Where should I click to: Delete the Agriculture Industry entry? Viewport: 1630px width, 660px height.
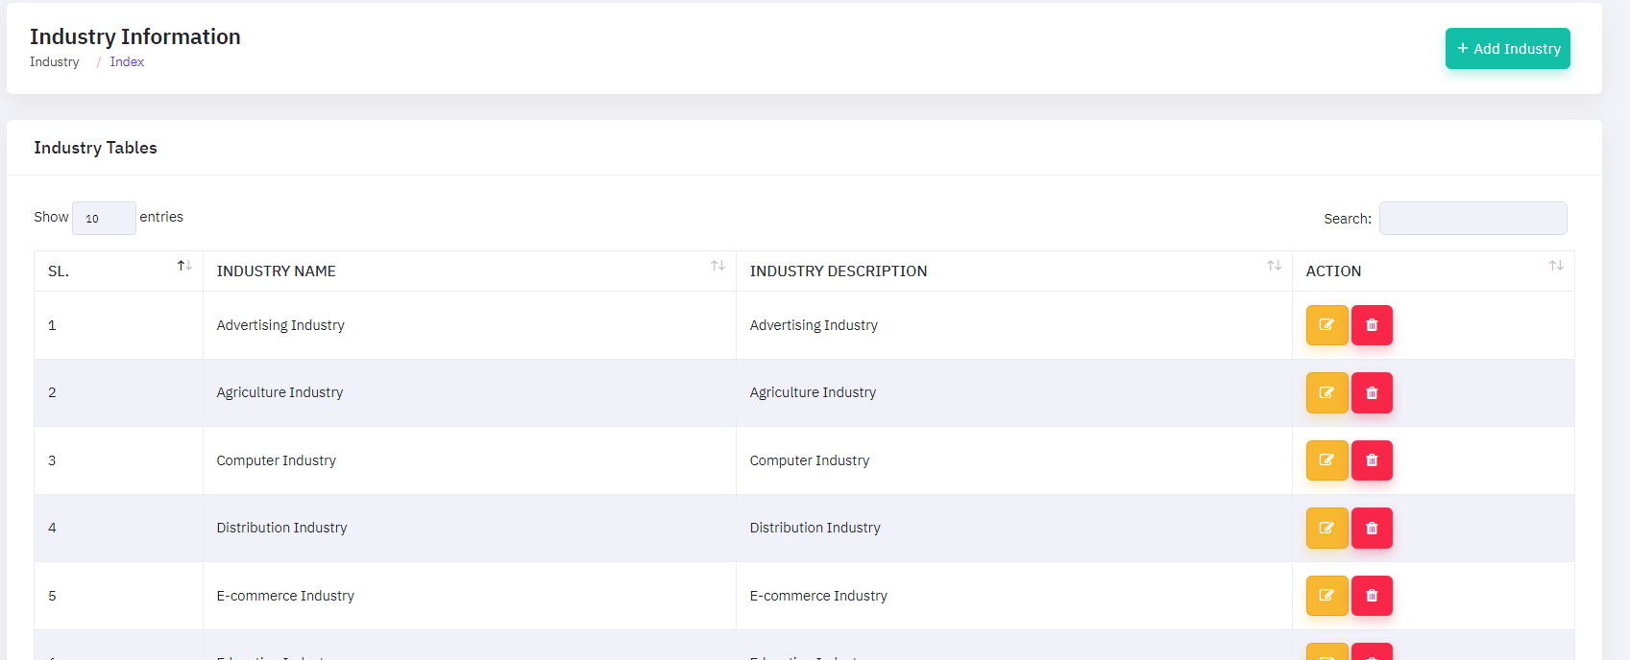pyautogui.click(x=1372, y=393)
